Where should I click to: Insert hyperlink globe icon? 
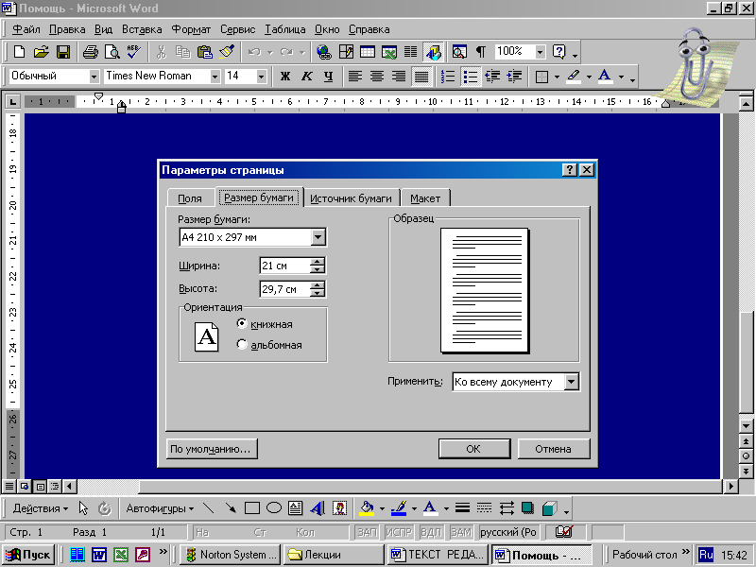(323, 52)
